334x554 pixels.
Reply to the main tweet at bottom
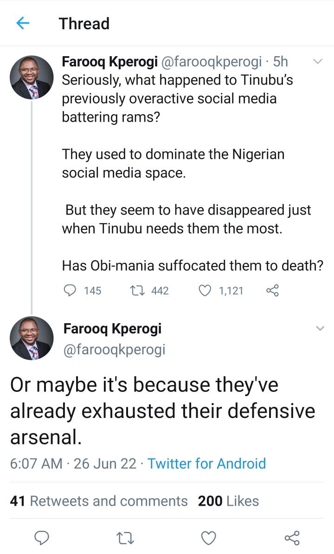point(42,538)
